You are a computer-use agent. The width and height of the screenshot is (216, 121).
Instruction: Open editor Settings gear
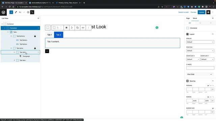(x=208, y=12)
